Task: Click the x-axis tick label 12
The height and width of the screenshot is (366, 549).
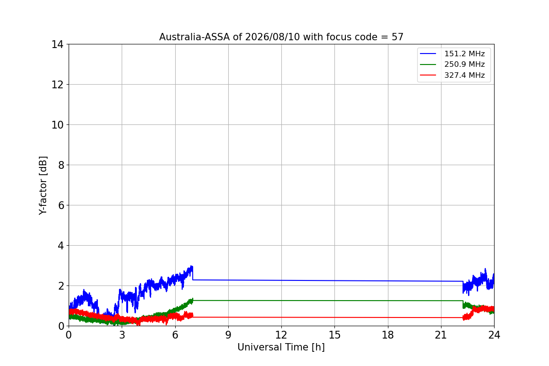Action: 281,335
